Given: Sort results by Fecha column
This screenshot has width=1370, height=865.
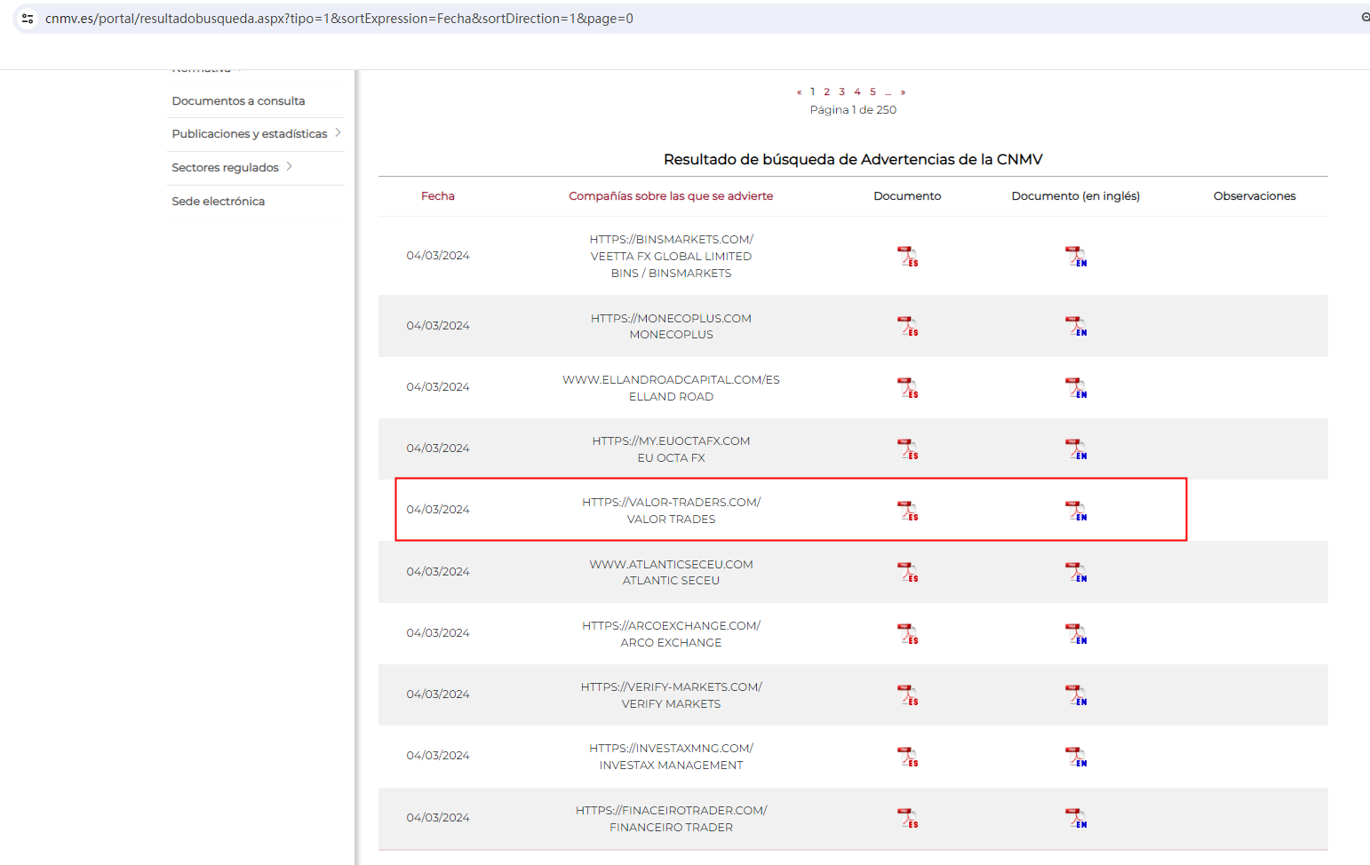Looking at the screenshot, I should pyautogui.click(x=437, y=196).
